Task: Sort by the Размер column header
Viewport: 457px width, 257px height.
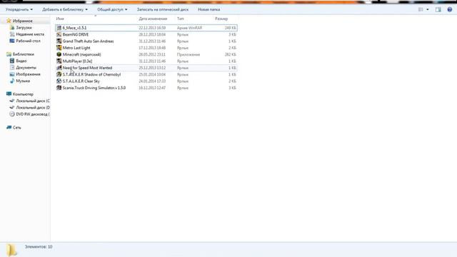Action: 221,19
